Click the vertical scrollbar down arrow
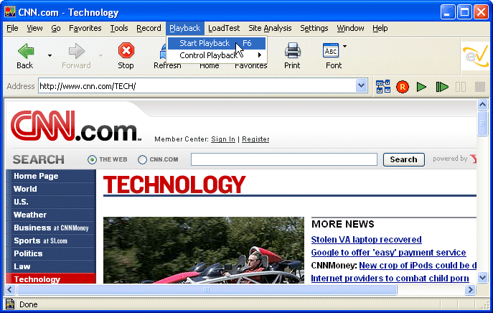493x313 pixels. click(483, 277)
